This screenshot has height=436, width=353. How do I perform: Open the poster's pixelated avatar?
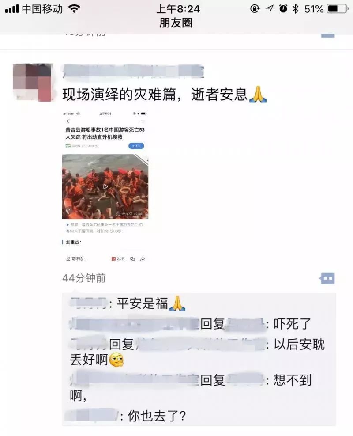pos(33,82)
